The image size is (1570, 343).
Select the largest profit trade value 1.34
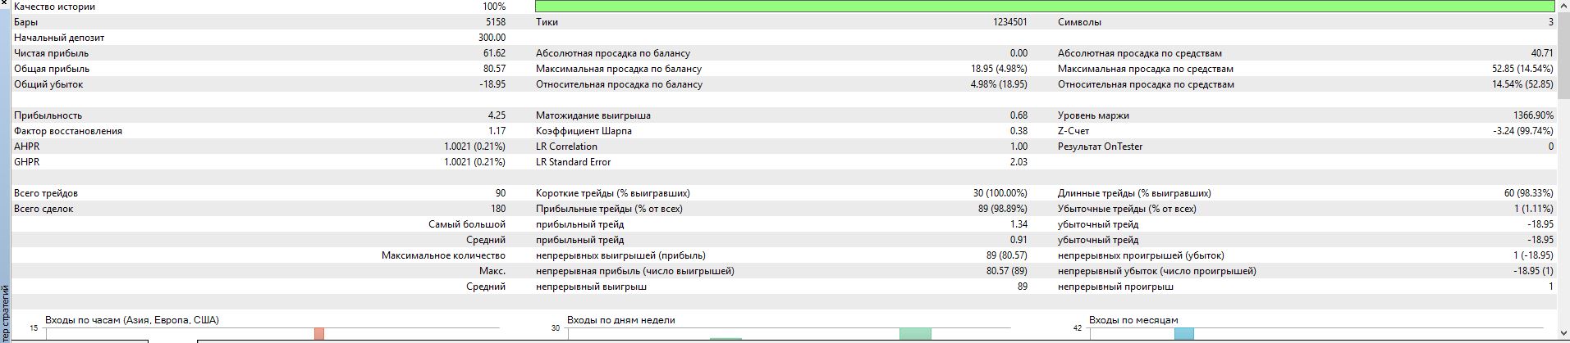(x=1018, y=224)
